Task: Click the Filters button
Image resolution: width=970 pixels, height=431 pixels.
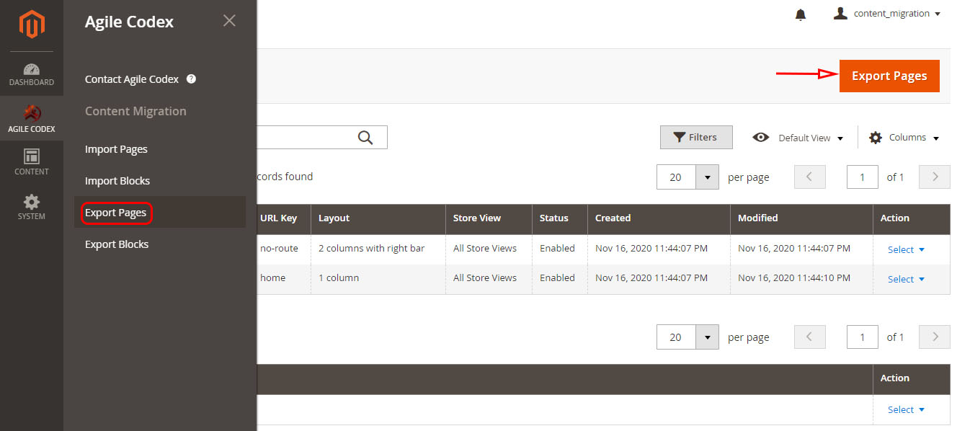Action: (x=696, y=138)
